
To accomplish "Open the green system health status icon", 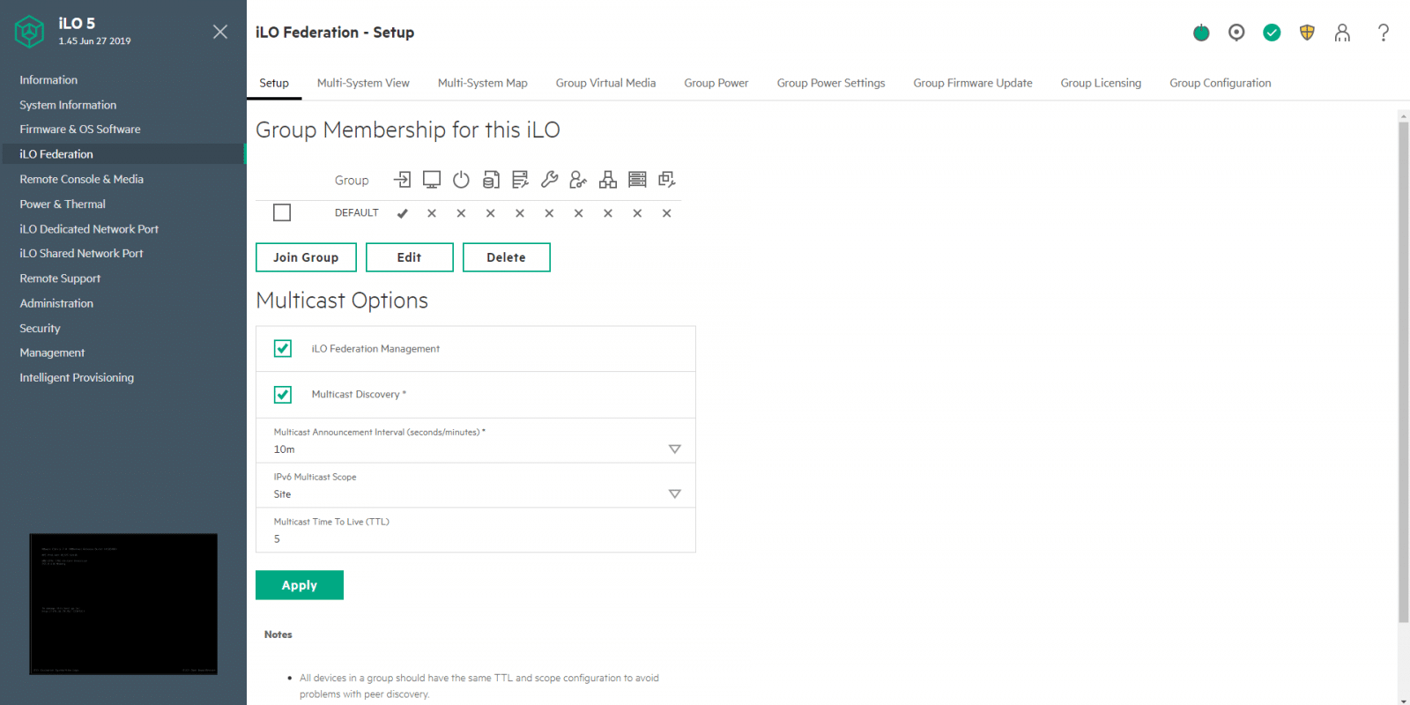I will [x=1272, y=33].
